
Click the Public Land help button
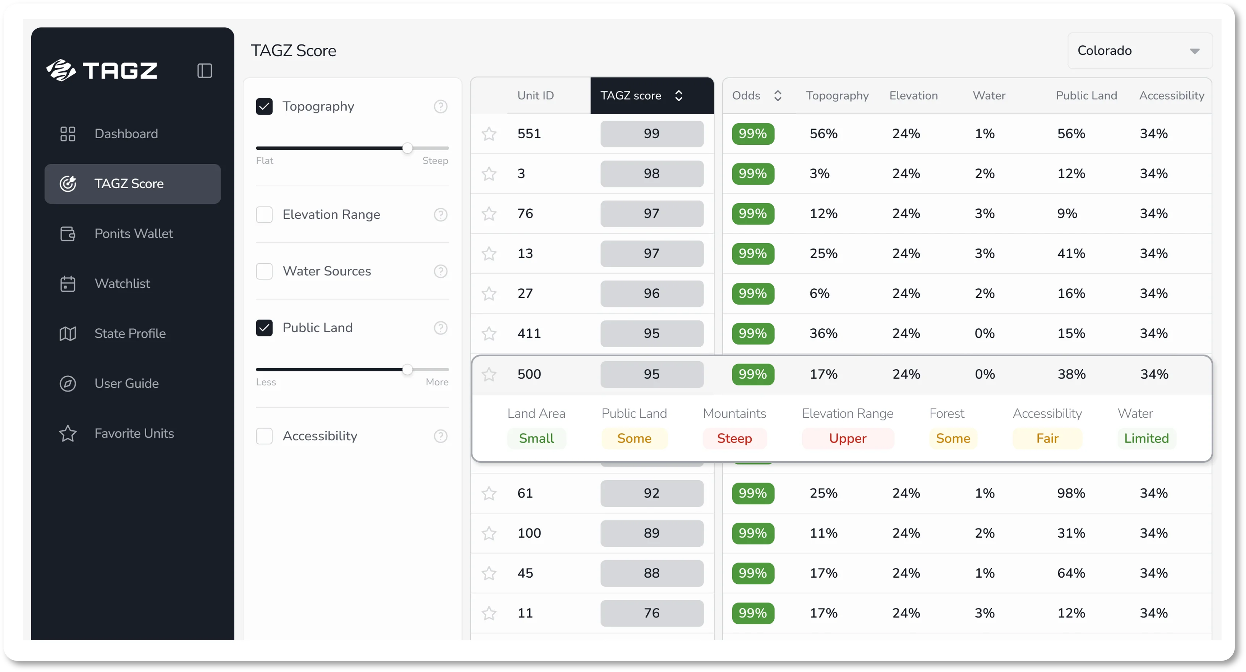pos(441,328)
